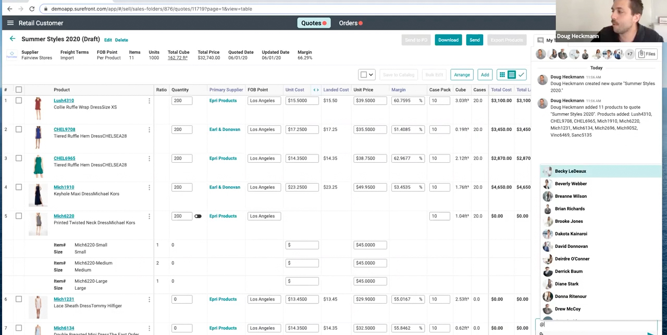Screen dimensions: 667x335
Task: Expand the +7 additional participants badge
Action: (x=629, y=54)
